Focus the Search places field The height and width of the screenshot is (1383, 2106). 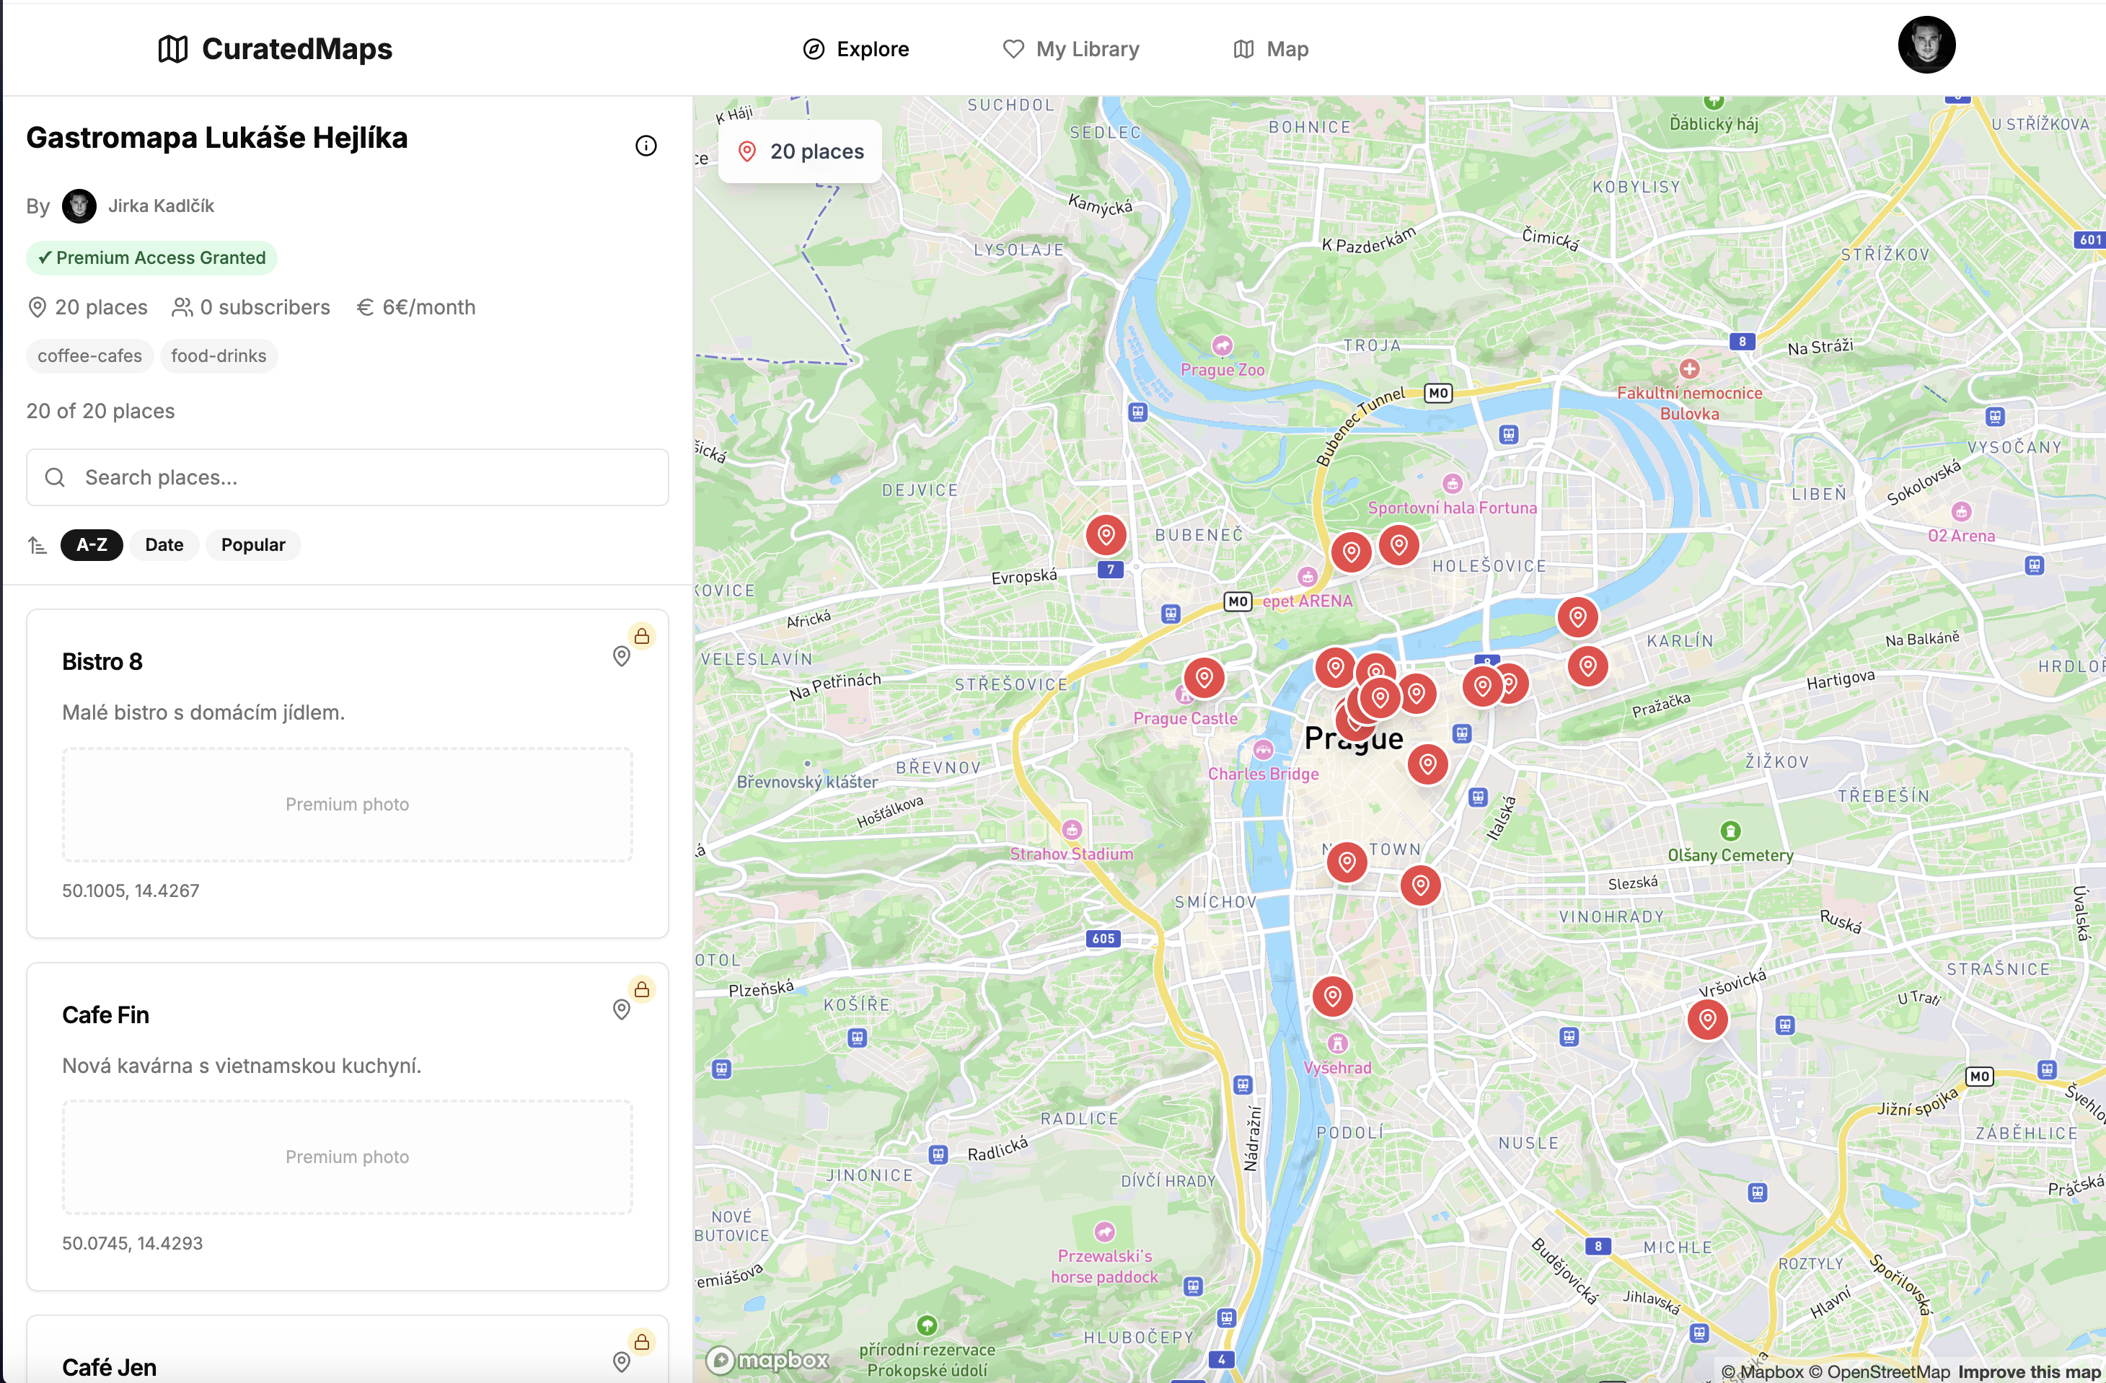[348, 478]
